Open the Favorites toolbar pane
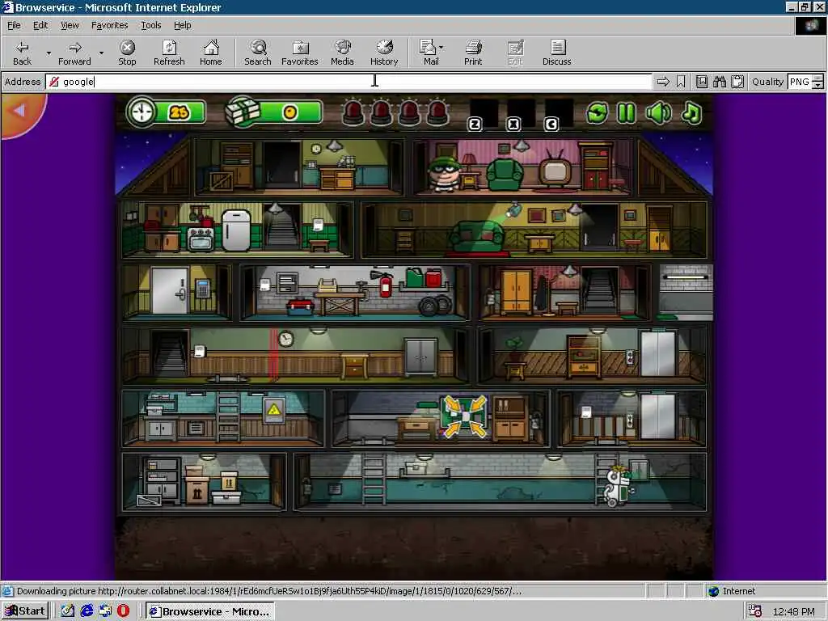 coord(300,53)
